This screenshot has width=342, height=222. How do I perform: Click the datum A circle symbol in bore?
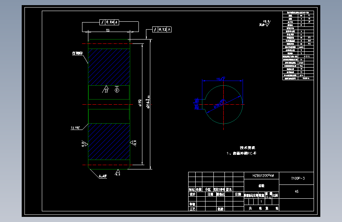point(117,90)
